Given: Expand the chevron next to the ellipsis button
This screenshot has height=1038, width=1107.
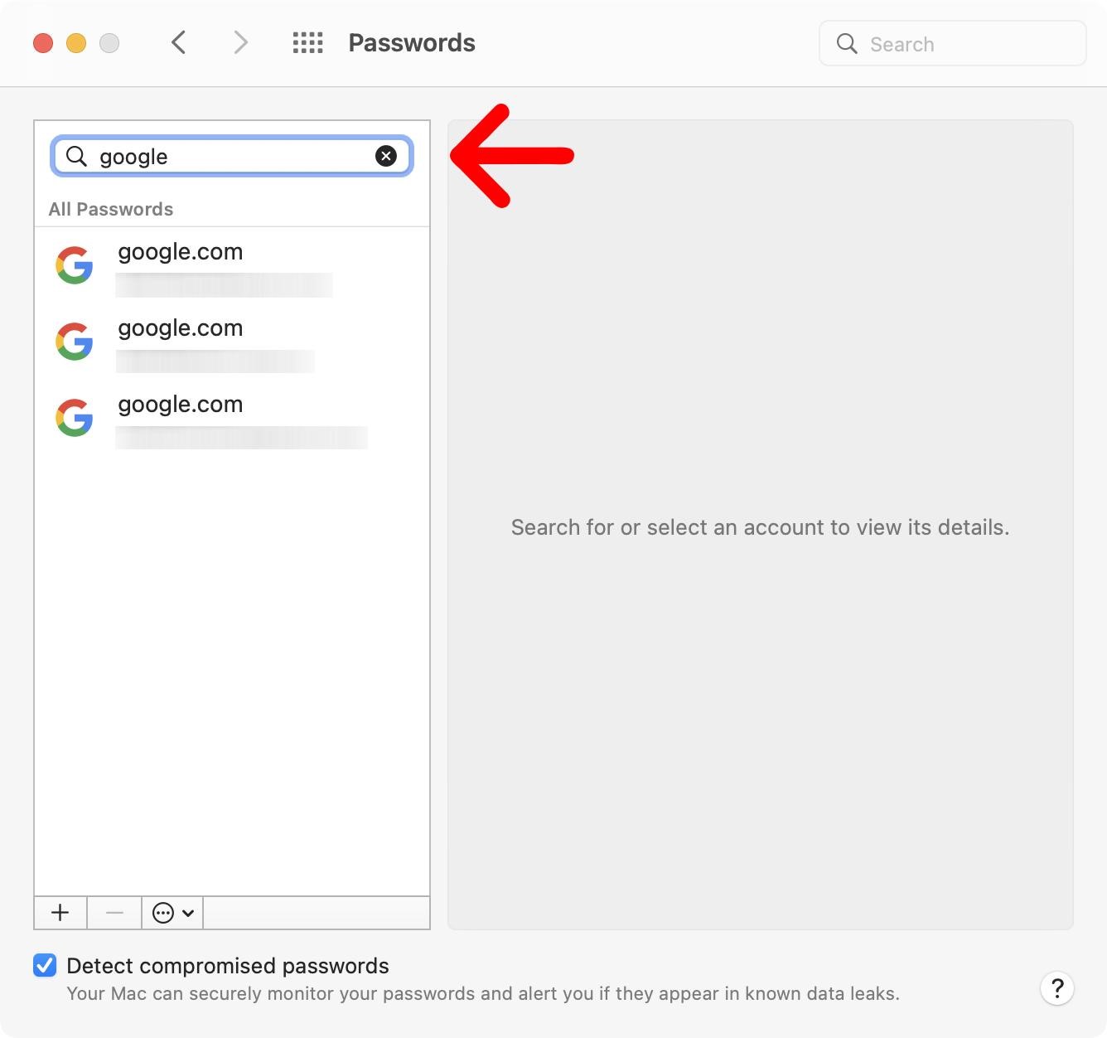Looking at the screenshot, I should click(x=188, y=912).
